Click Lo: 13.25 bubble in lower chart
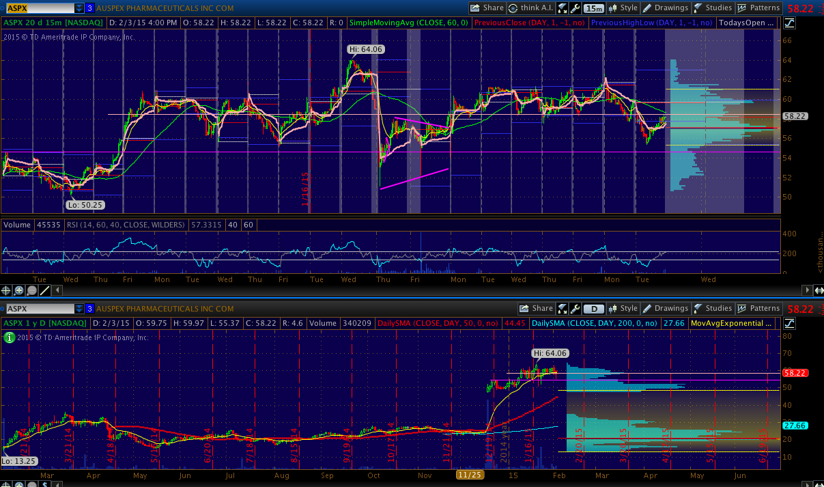 pyautogui.click(x=20, y=461)
